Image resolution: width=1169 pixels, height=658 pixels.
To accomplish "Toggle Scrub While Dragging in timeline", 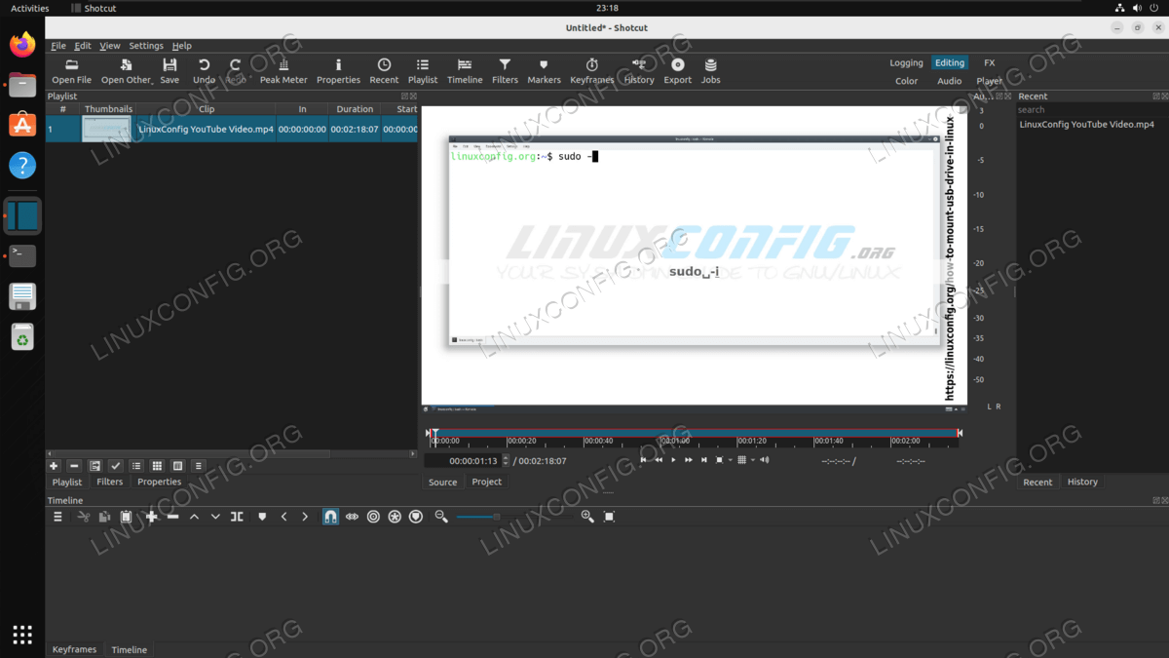I will (352, 517).
